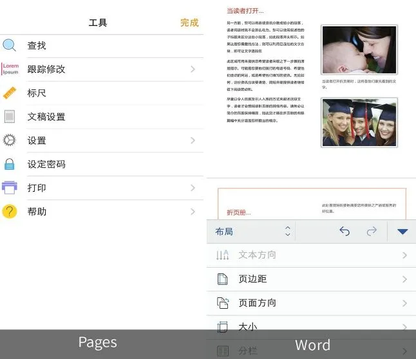Open the 布局 tab selector dropdown
Screen dimensions: 416x359
(x=251, y=232)
